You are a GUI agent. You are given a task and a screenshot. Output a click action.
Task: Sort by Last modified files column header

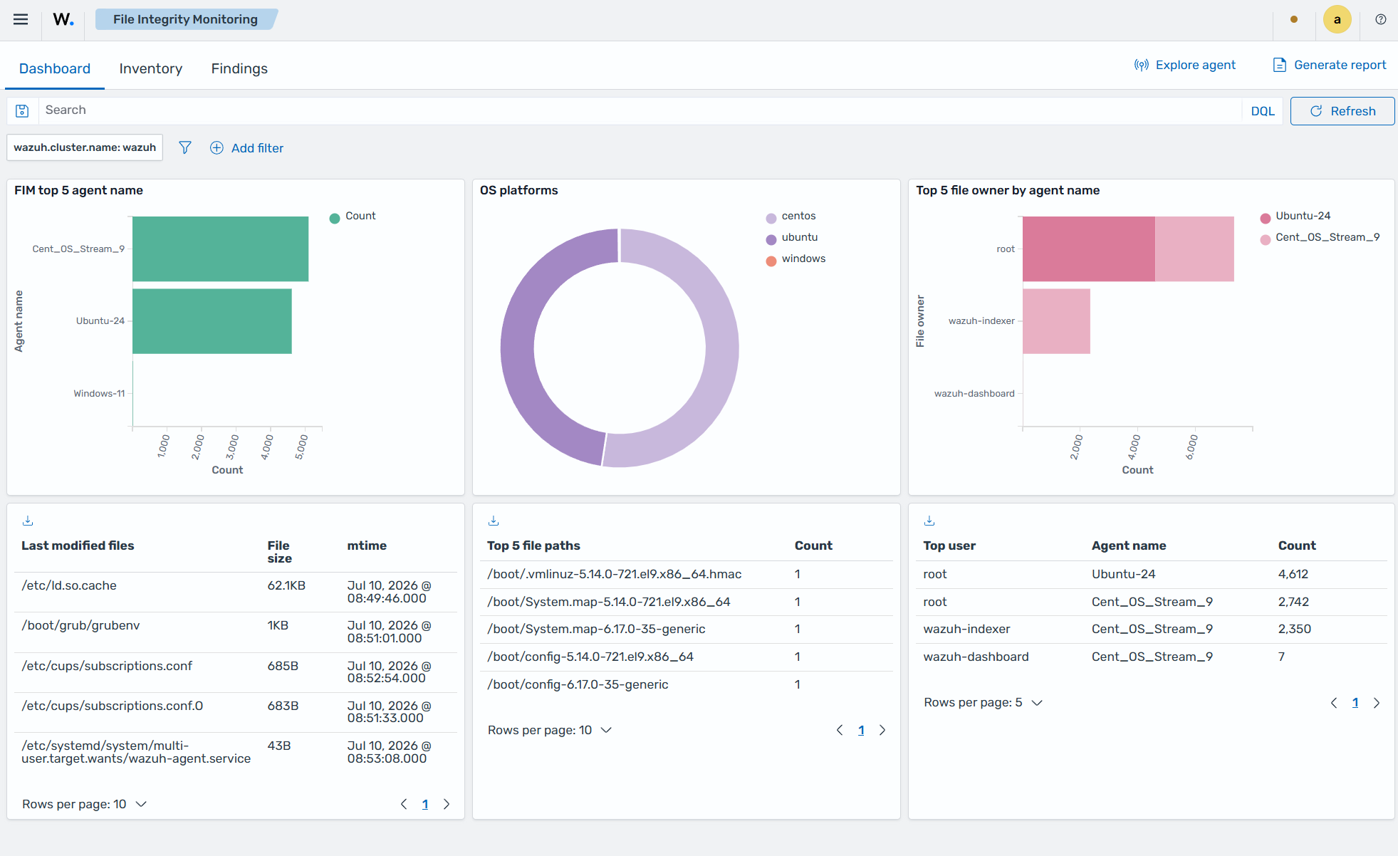tap(78, 546)
